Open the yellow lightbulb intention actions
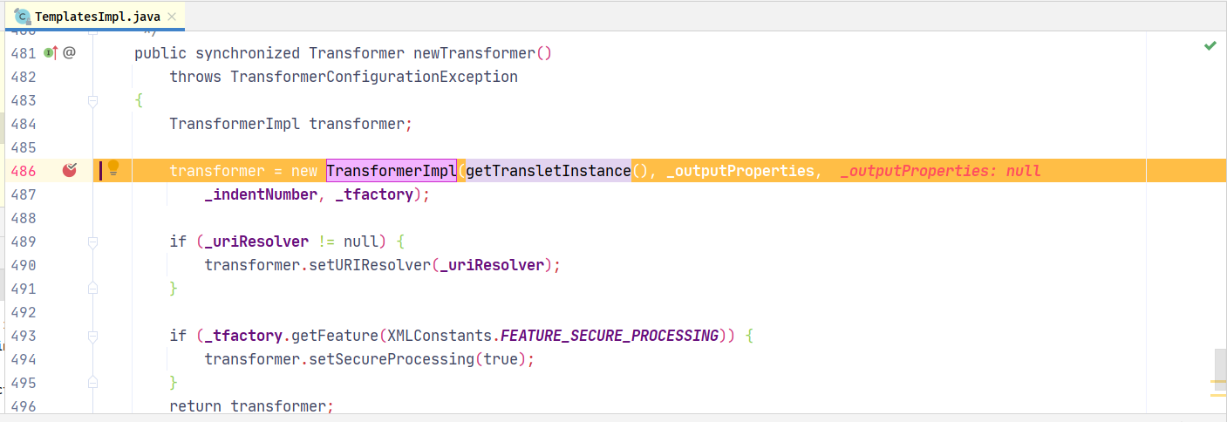The height and width of the screenshot is (422, 1227). (112, 169)
